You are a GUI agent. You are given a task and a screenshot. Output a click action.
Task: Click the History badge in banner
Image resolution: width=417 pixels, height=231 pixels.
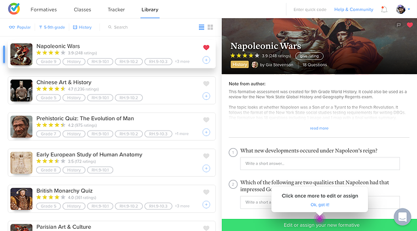[x=240, y=65]
